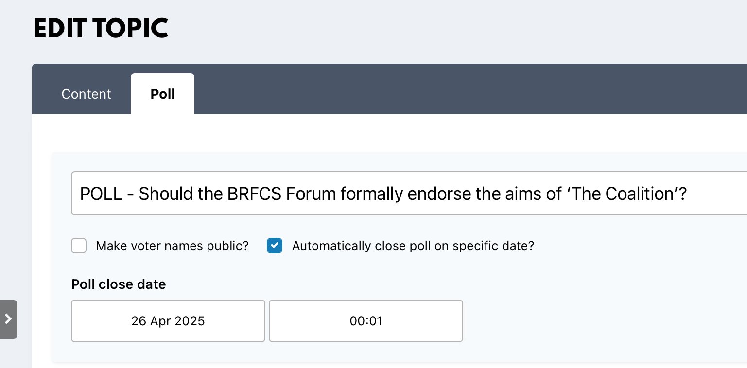The width and height of the screenshot is (747, 368).
Task: Open the 26 Apr 2025 date picker
Action: pyautogui.click(x=168, y=321)
